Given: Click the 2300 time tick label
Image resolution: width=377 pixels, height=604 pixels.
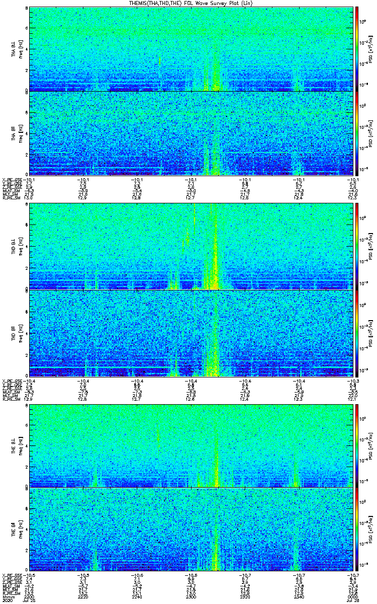Looking at the screenshot, I should click(191, 596).
